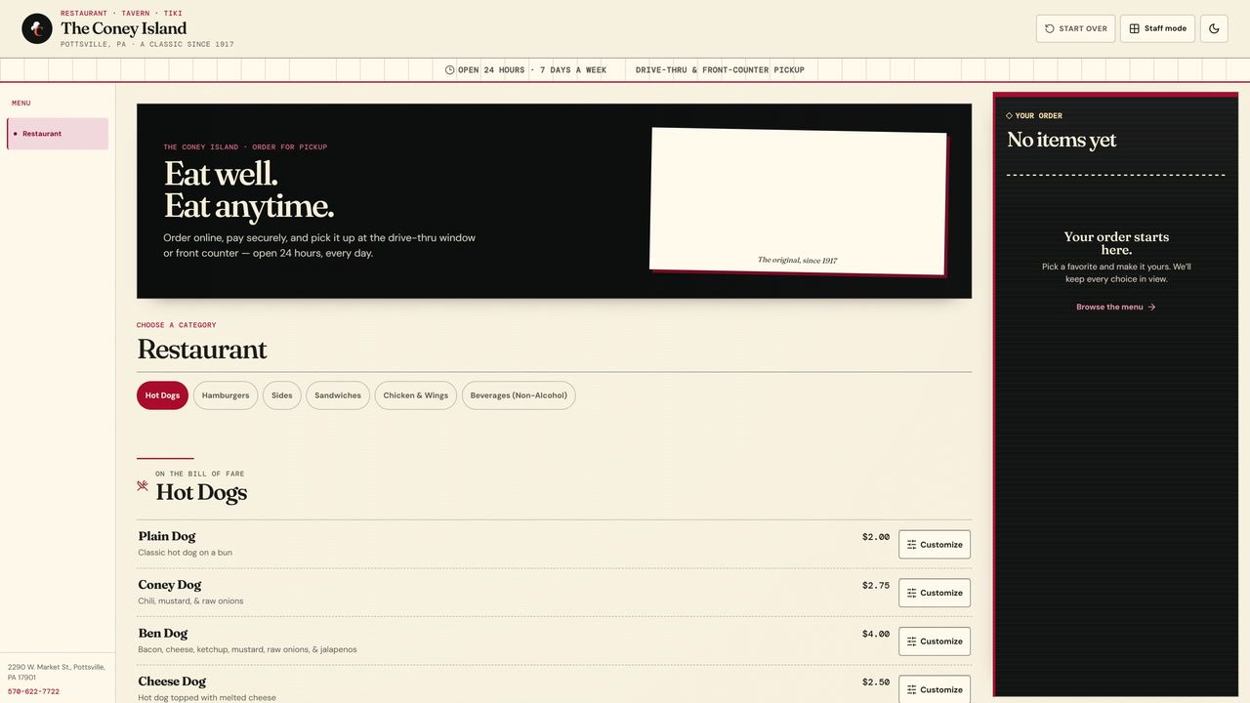This screenshot has width=1250, height=703.
Task: Click the Drive-Thru & Front-Counter Pickup text
Action: coord(720,70)
